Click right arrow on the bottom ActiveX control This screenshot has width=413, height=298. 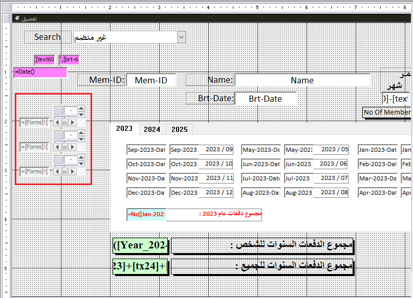(x=73, y=172)
